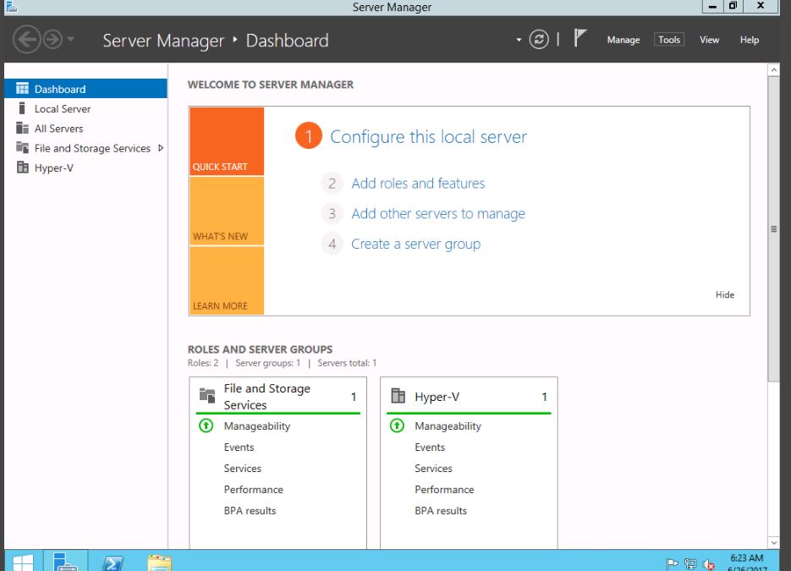This screenshot has width=791, height=571.
Task: Click Configure this local server link
Action: [x=428, y=137]
